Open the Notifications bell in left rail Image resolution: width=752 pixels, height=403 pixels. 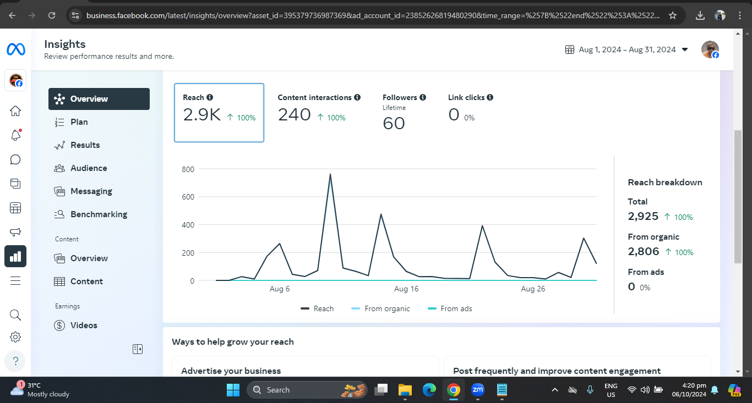(15, 135)
